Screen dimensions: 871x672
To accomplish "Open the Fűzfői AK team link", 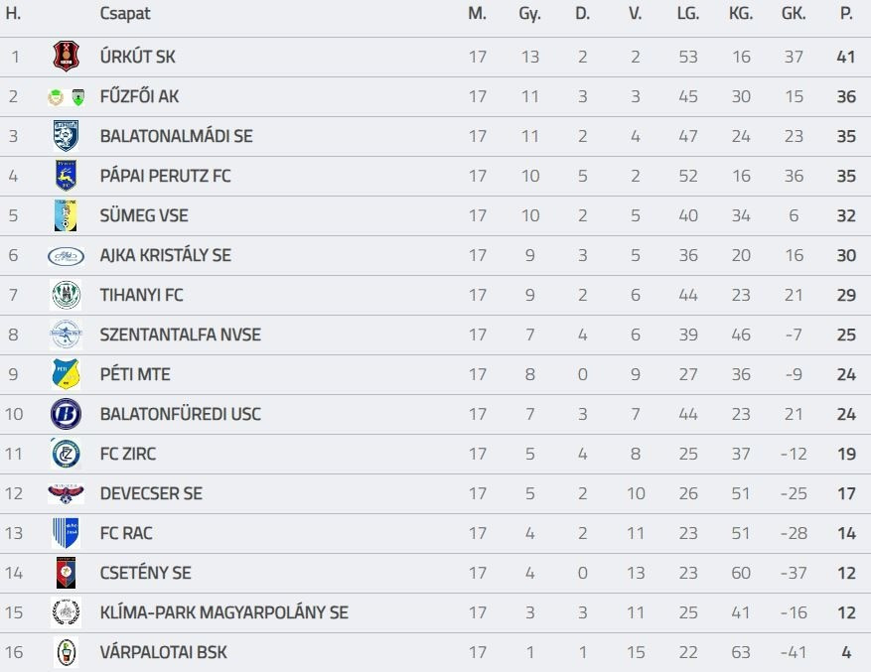I will click(x=139, y=96).
